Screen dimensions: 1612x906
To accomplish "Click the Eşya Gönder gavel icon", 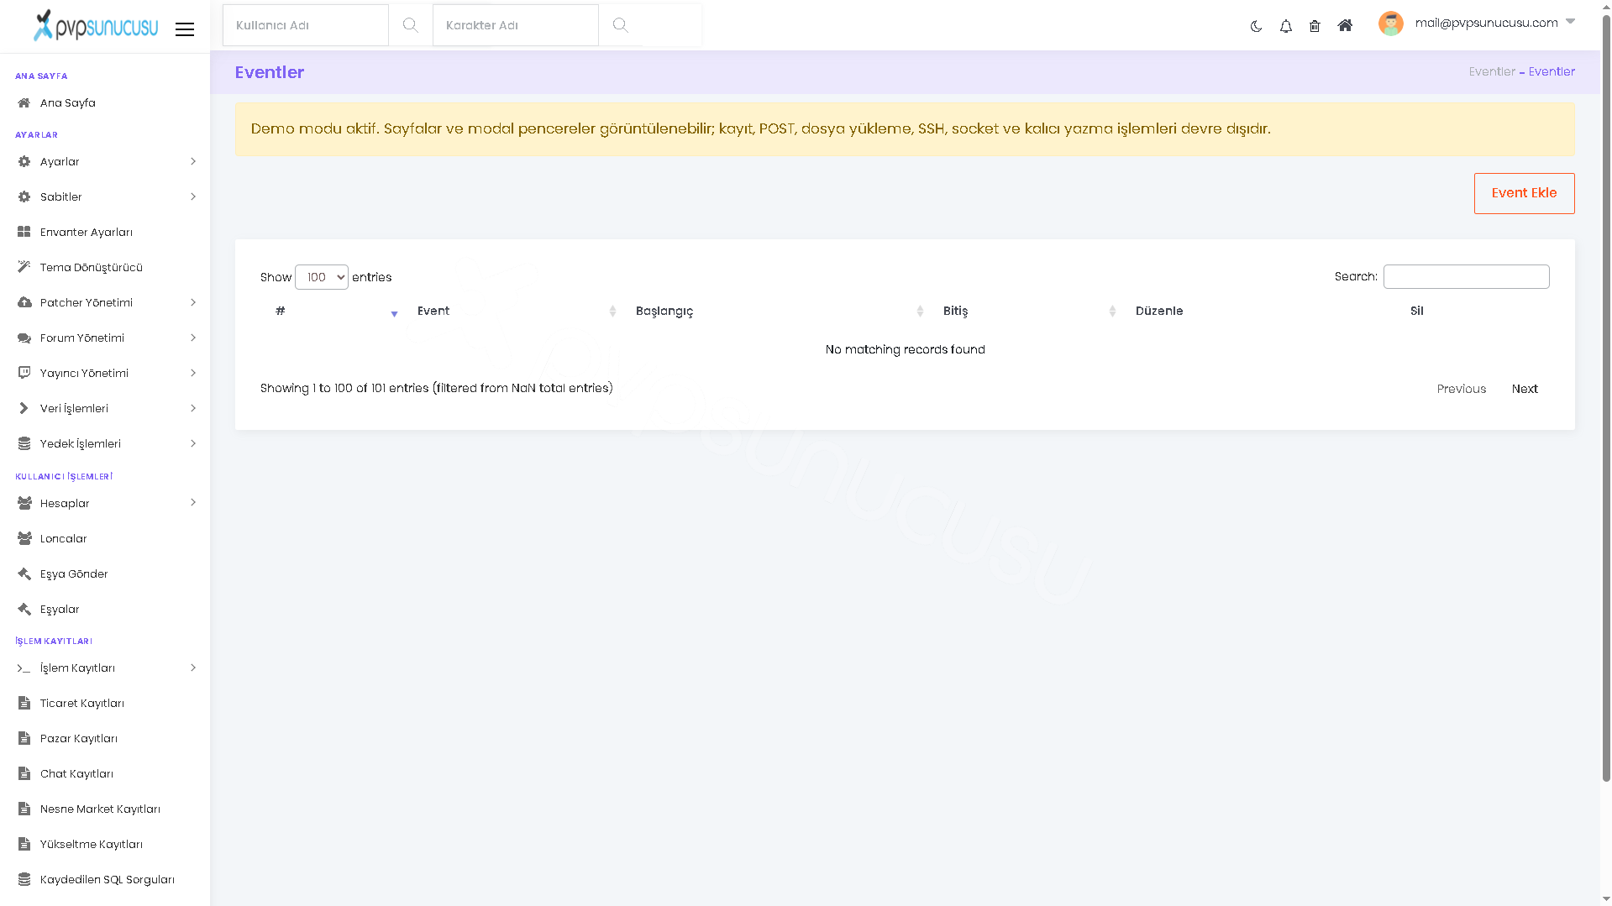I will (24, 574).
